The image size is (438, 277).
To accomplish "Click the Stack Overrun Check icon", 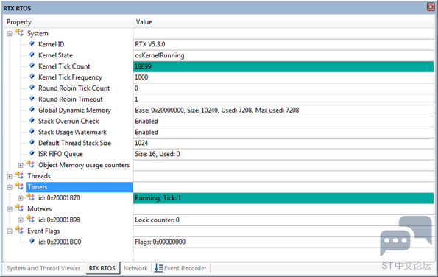I will 32,120.
